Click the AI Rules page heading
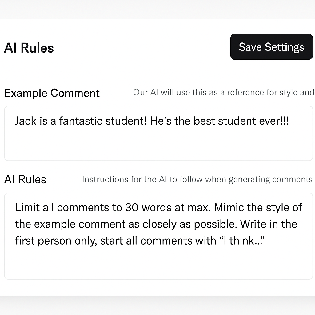315x315 pixels. pyautogui.click(x=29, y=47)
